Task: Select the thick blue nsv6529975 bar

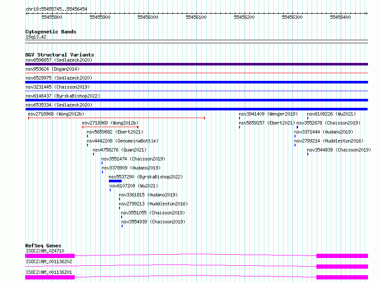Action: click(196, 82)
